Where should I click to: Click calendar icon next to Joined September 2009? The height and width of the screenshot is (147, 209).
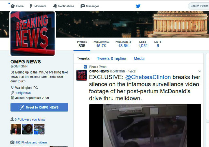(12, 98)
